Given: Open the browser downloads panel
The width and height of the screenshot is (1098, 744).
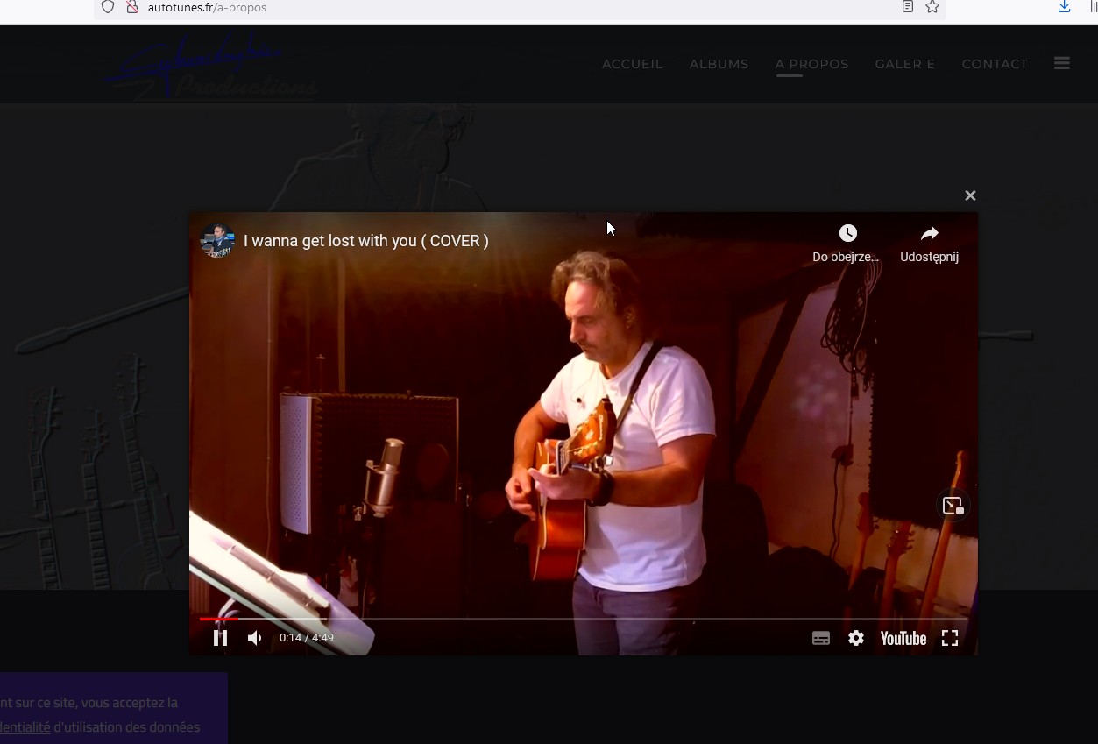Looking at the screenshot, I should pyautogui.click(x=1064, y=7).
